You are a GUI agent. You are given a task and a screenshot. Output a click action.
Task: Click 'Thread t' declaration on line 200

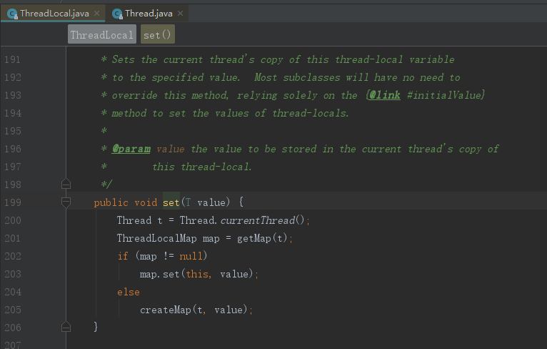pyautogui.click(x=139, y=220)
